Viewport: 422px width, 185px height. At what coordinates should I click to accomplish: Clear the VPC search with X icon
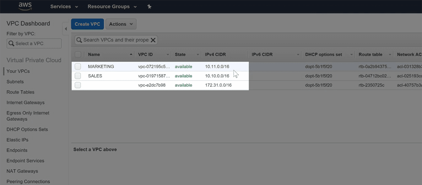click(x=153, y=40)
